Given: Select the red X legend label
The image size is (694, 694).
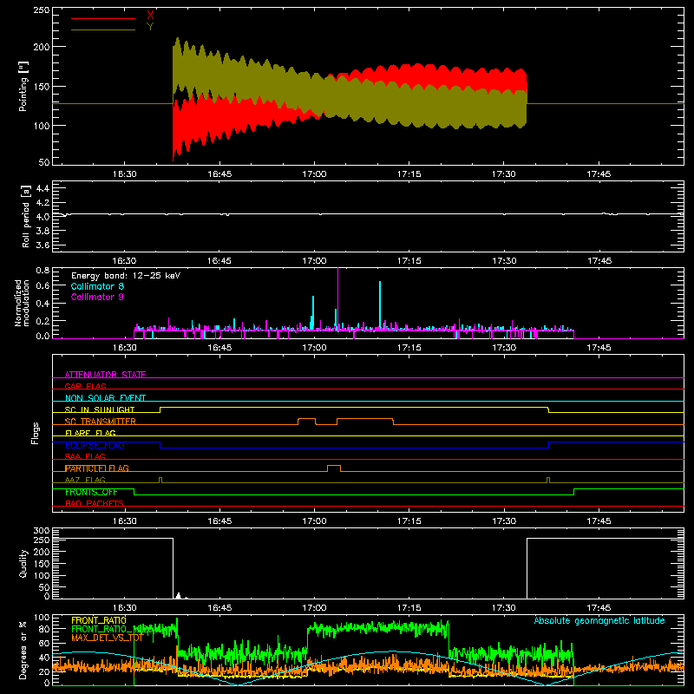Looking at the screenshot, I should tap(150, 16).
